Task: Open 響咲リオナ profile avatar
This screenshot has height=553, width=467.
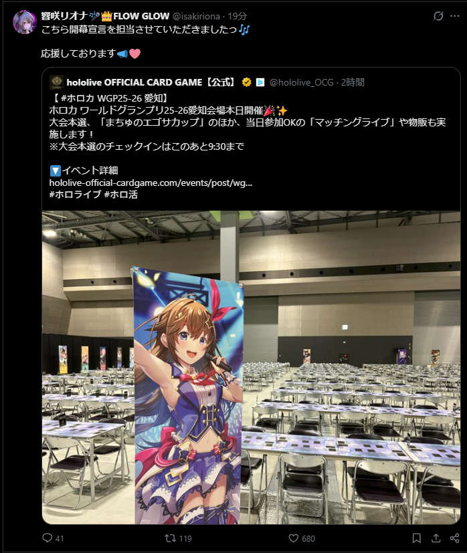Action: 25,22
